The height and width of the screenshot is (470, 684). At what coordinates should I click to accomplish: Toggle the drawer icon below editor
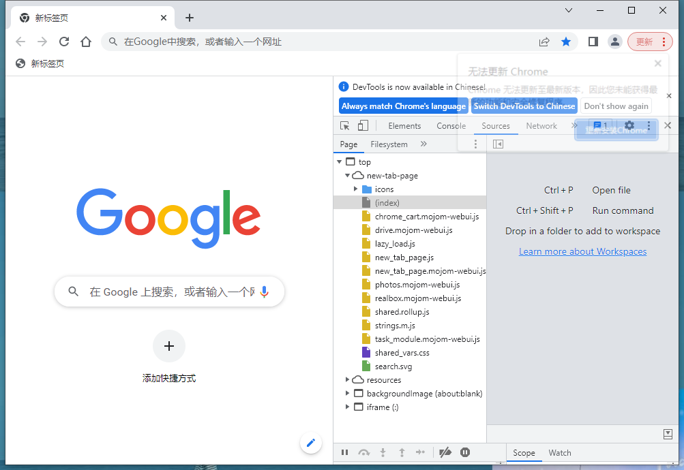668,434
